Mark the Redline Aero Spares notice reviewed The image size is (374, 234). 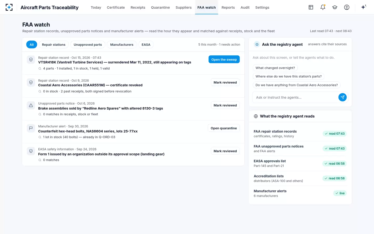(x=225, y=105)
